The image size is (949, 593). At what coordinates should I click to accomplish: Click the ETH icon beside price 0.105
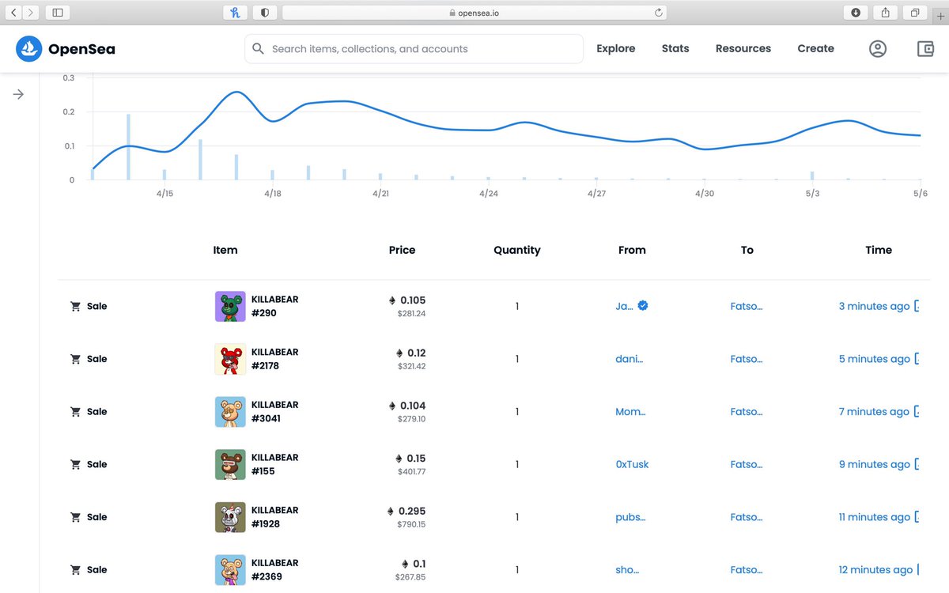[391, 300]
